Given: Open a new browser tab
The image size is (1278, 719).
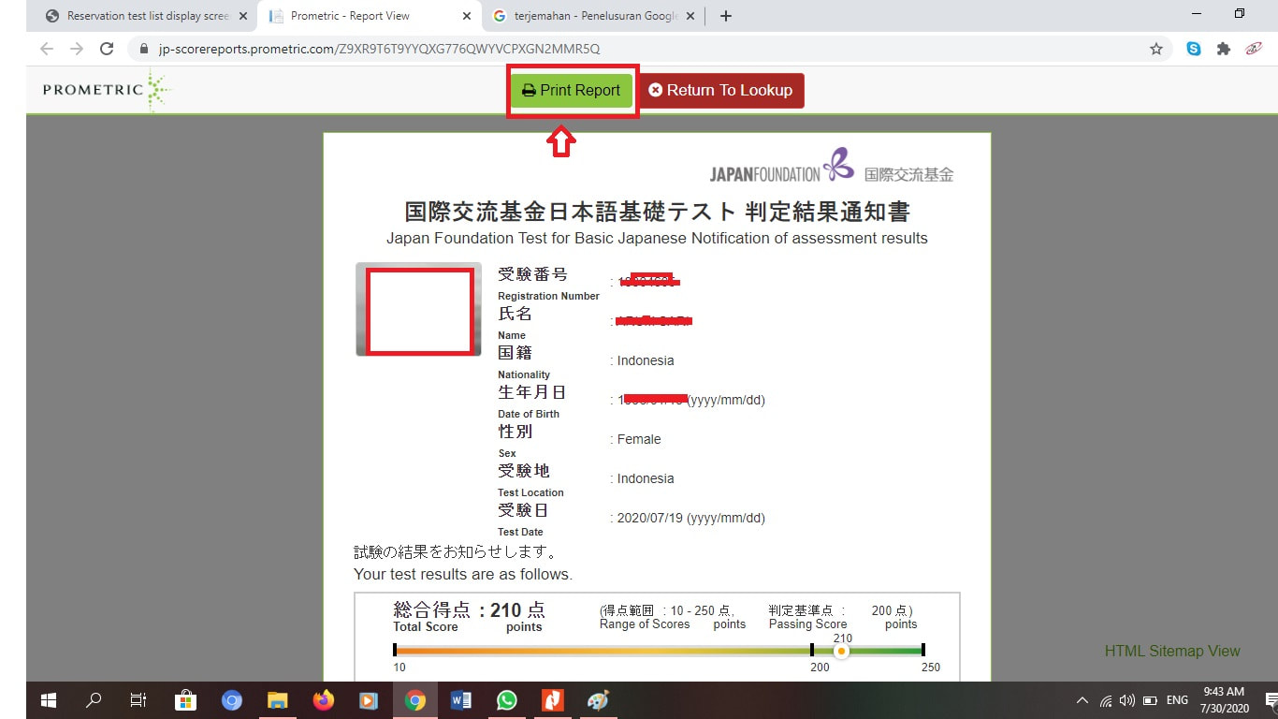Looking at the screenshot, I should [726, 16].
